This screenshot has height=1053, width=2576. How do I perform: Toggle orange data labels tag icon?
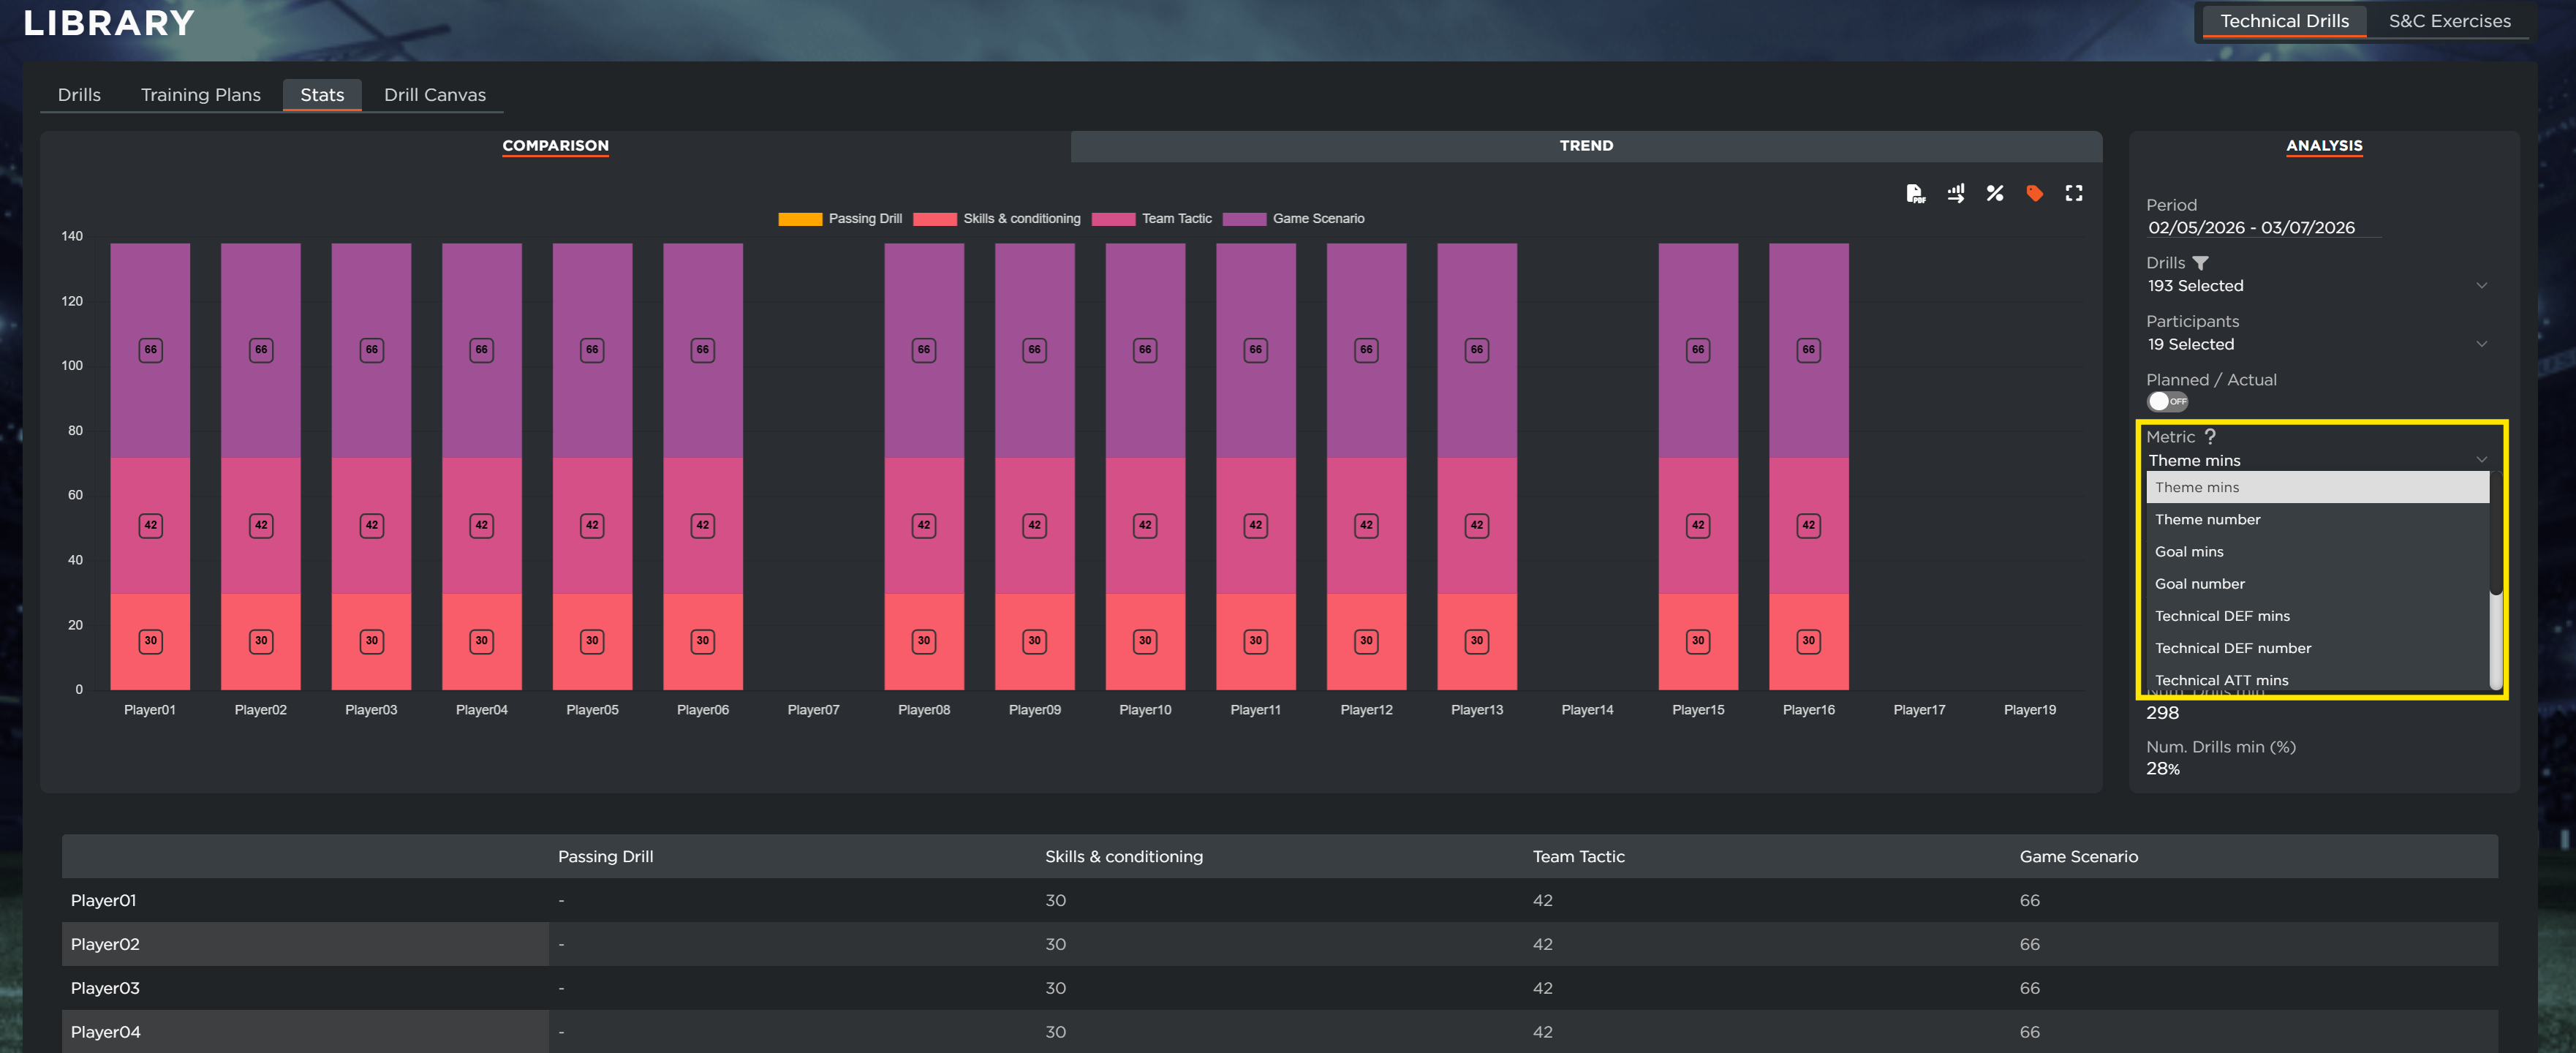coord(2034,194)
